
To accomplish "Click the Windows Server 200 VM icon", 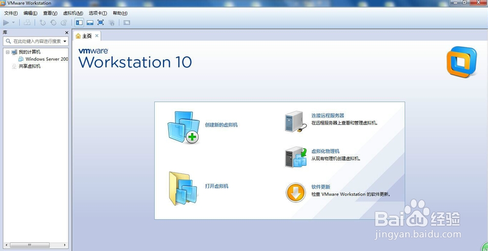I will tap(21, 59).
